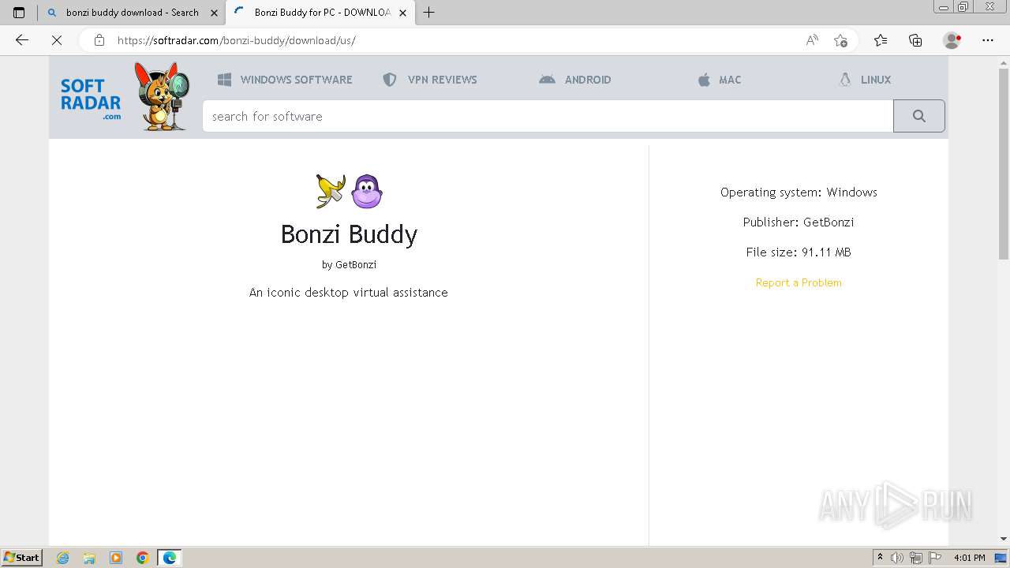Open the volume speaker tray icon
Viewport: 1010px width, 568px height.
(x=896, y=558)
